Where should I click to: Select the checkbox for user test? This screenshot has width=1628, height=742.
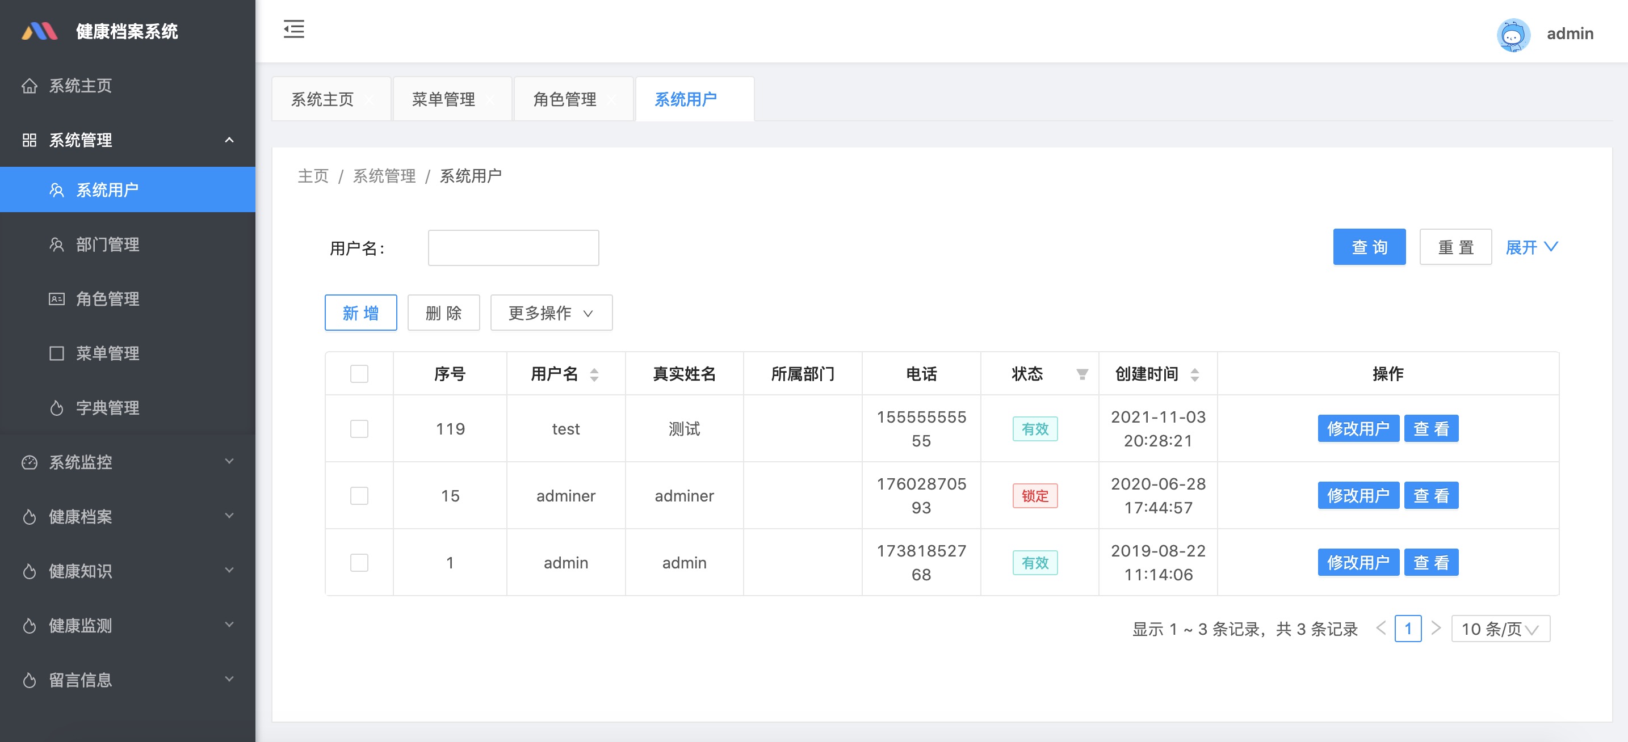[x=359, y=429]
